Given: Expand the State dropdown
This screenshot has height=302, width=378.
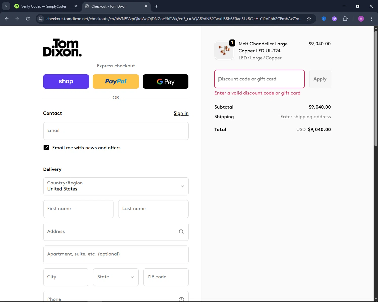Looking at the screenshot, I should [116, 277].
